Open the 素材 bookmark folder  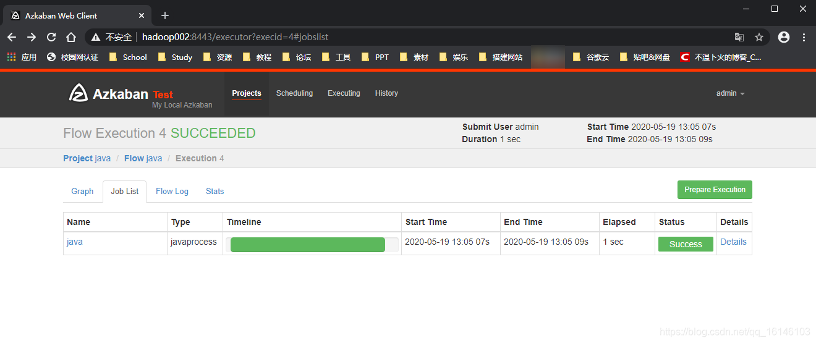(414, 57)
